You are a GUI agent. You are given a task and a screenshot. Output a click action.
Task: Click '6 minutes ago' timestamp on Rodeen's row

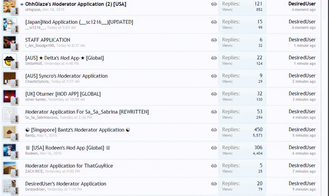click(x=304, y=153)
